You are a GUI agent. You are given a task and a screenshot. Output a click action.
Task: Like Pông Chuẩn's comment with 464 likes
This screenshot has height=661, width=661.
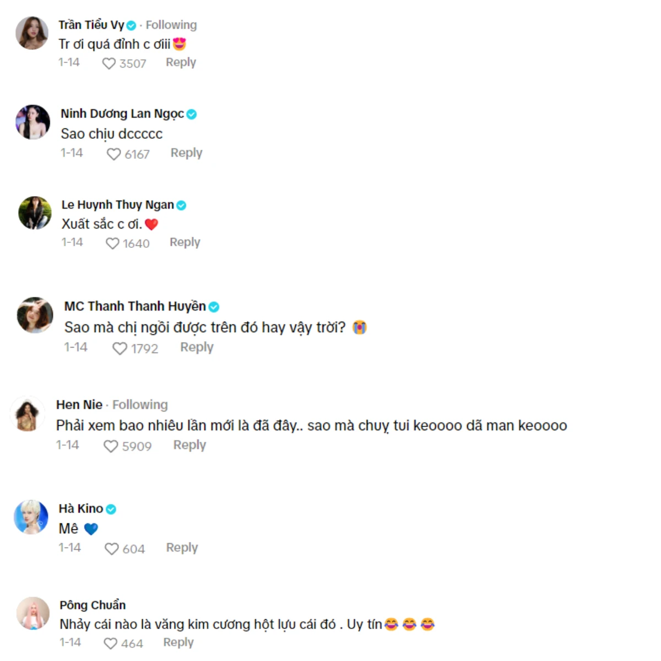pyautogui.click(x=111, y=643)
